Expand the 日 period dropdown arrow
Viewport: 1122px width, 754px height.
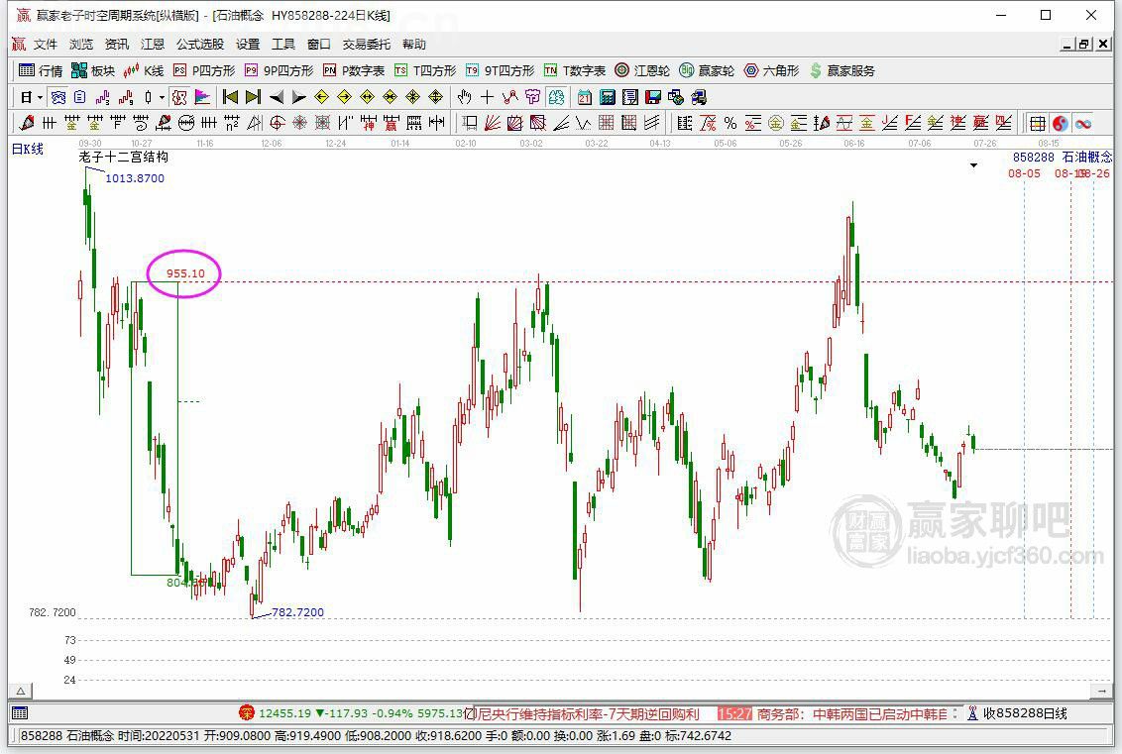40,97
